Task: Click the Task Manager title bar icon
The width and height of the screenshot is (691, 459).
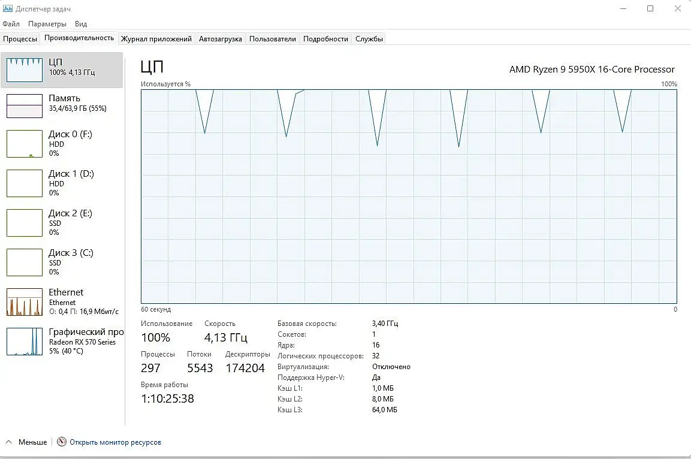Action: (x=8, y=8)
